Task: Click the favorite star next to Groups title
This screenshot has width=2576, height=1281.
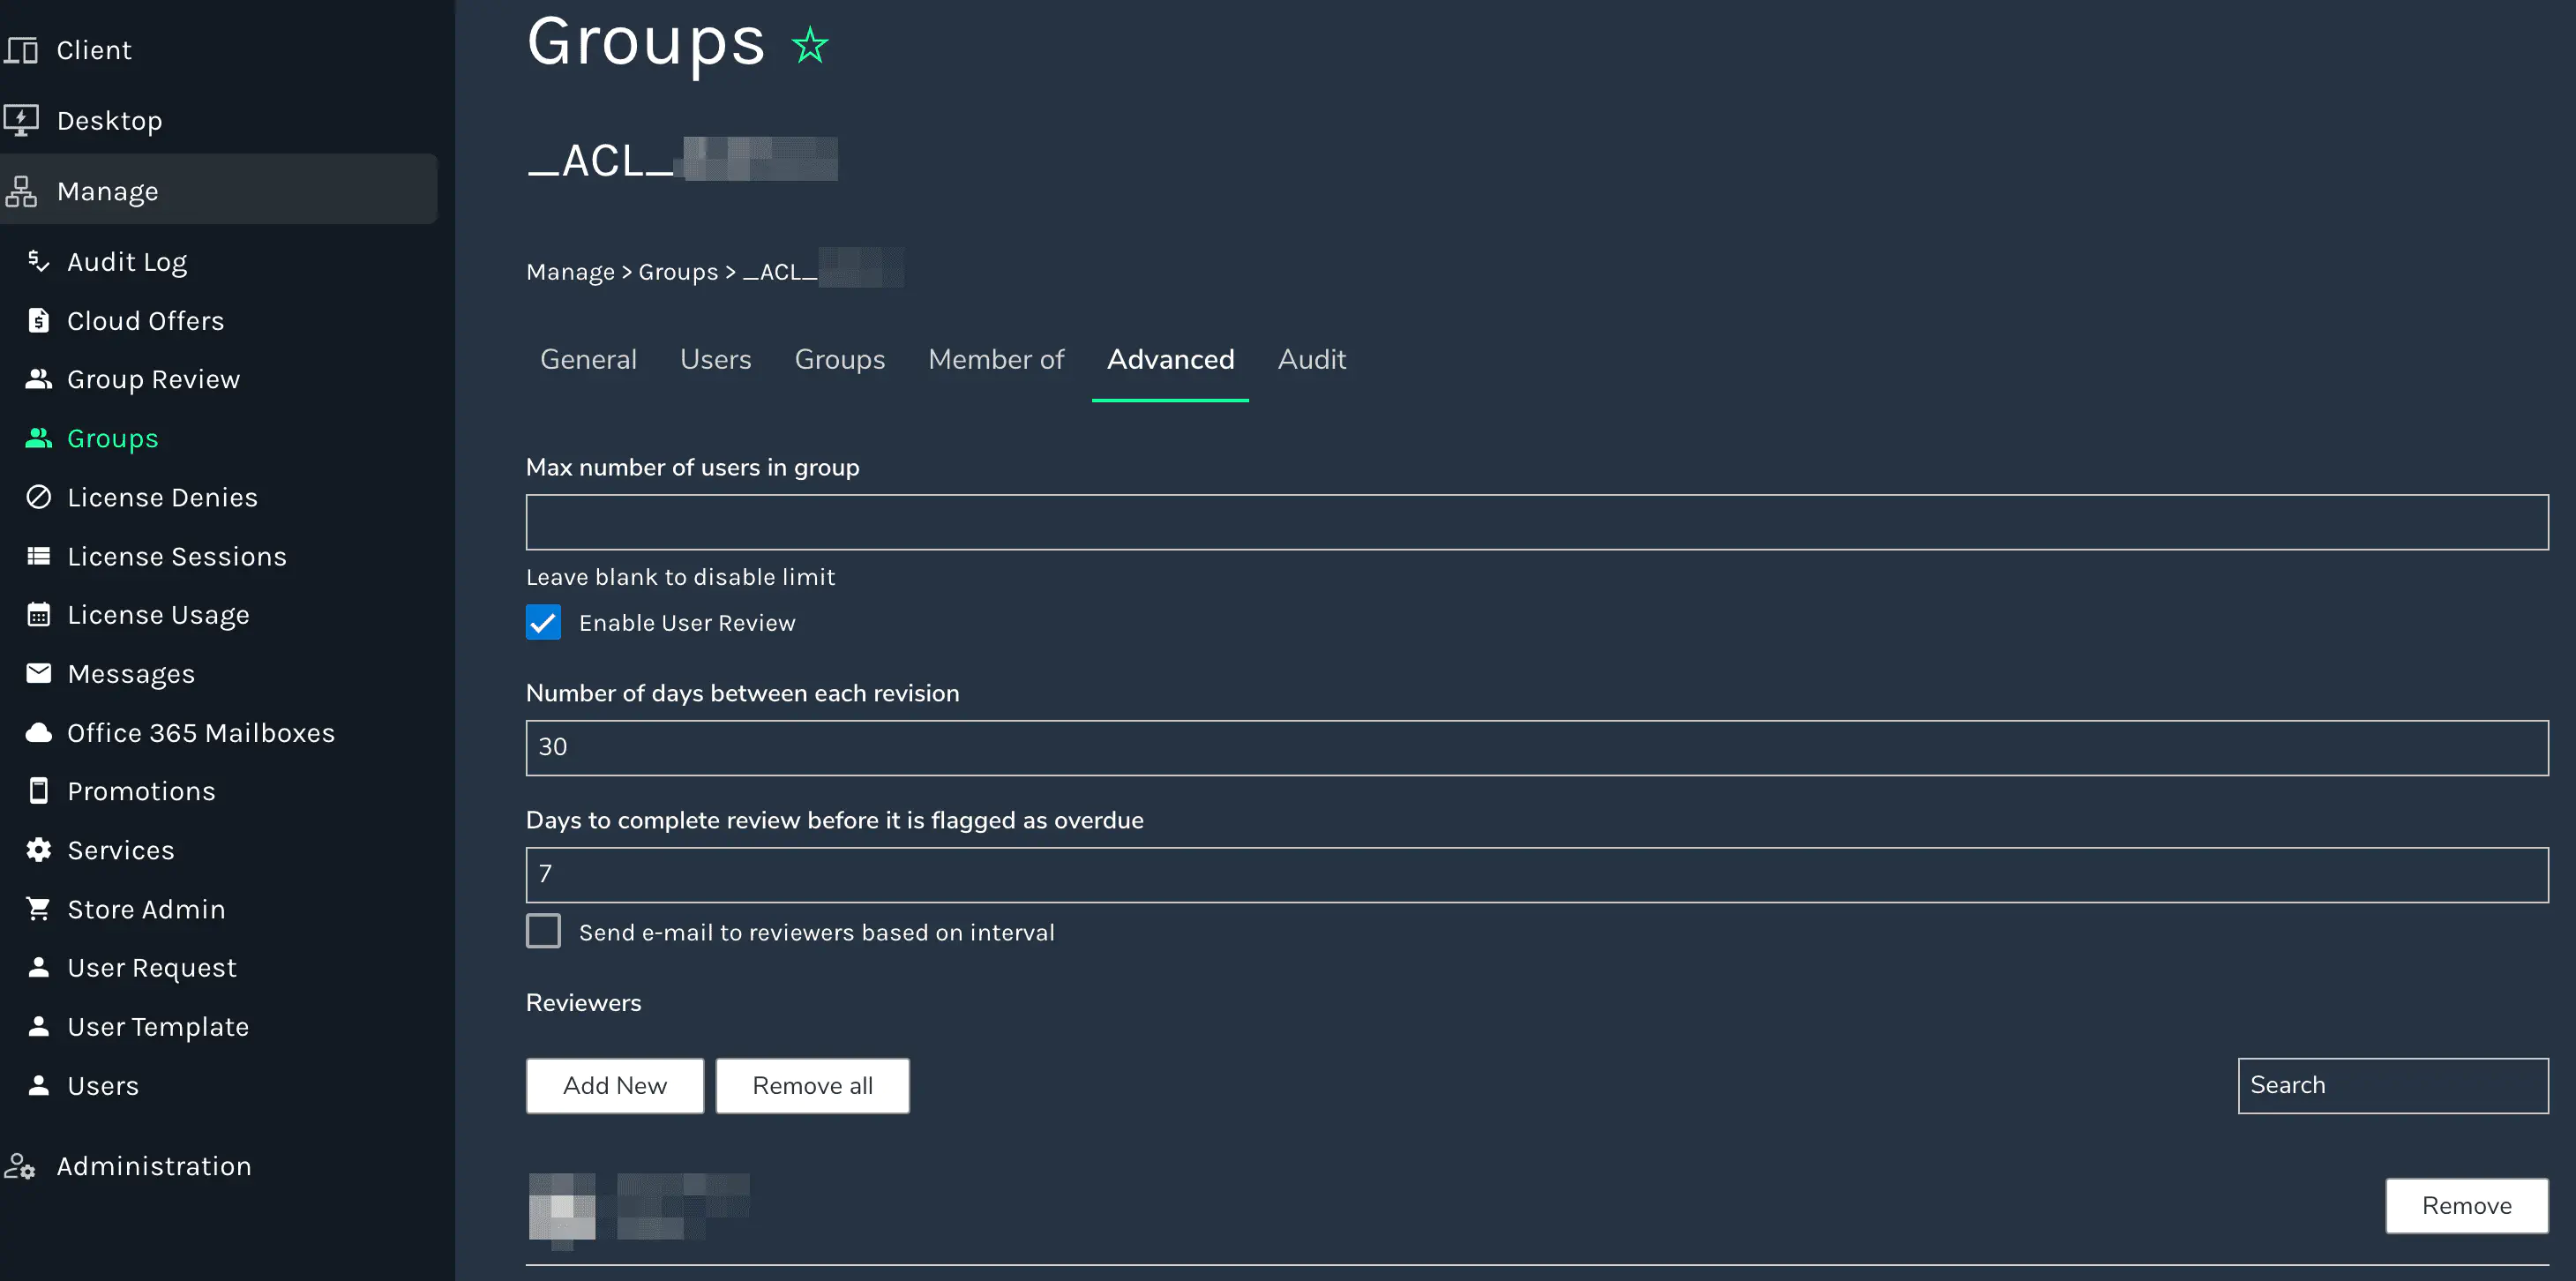Action: [x=809, y=46]
